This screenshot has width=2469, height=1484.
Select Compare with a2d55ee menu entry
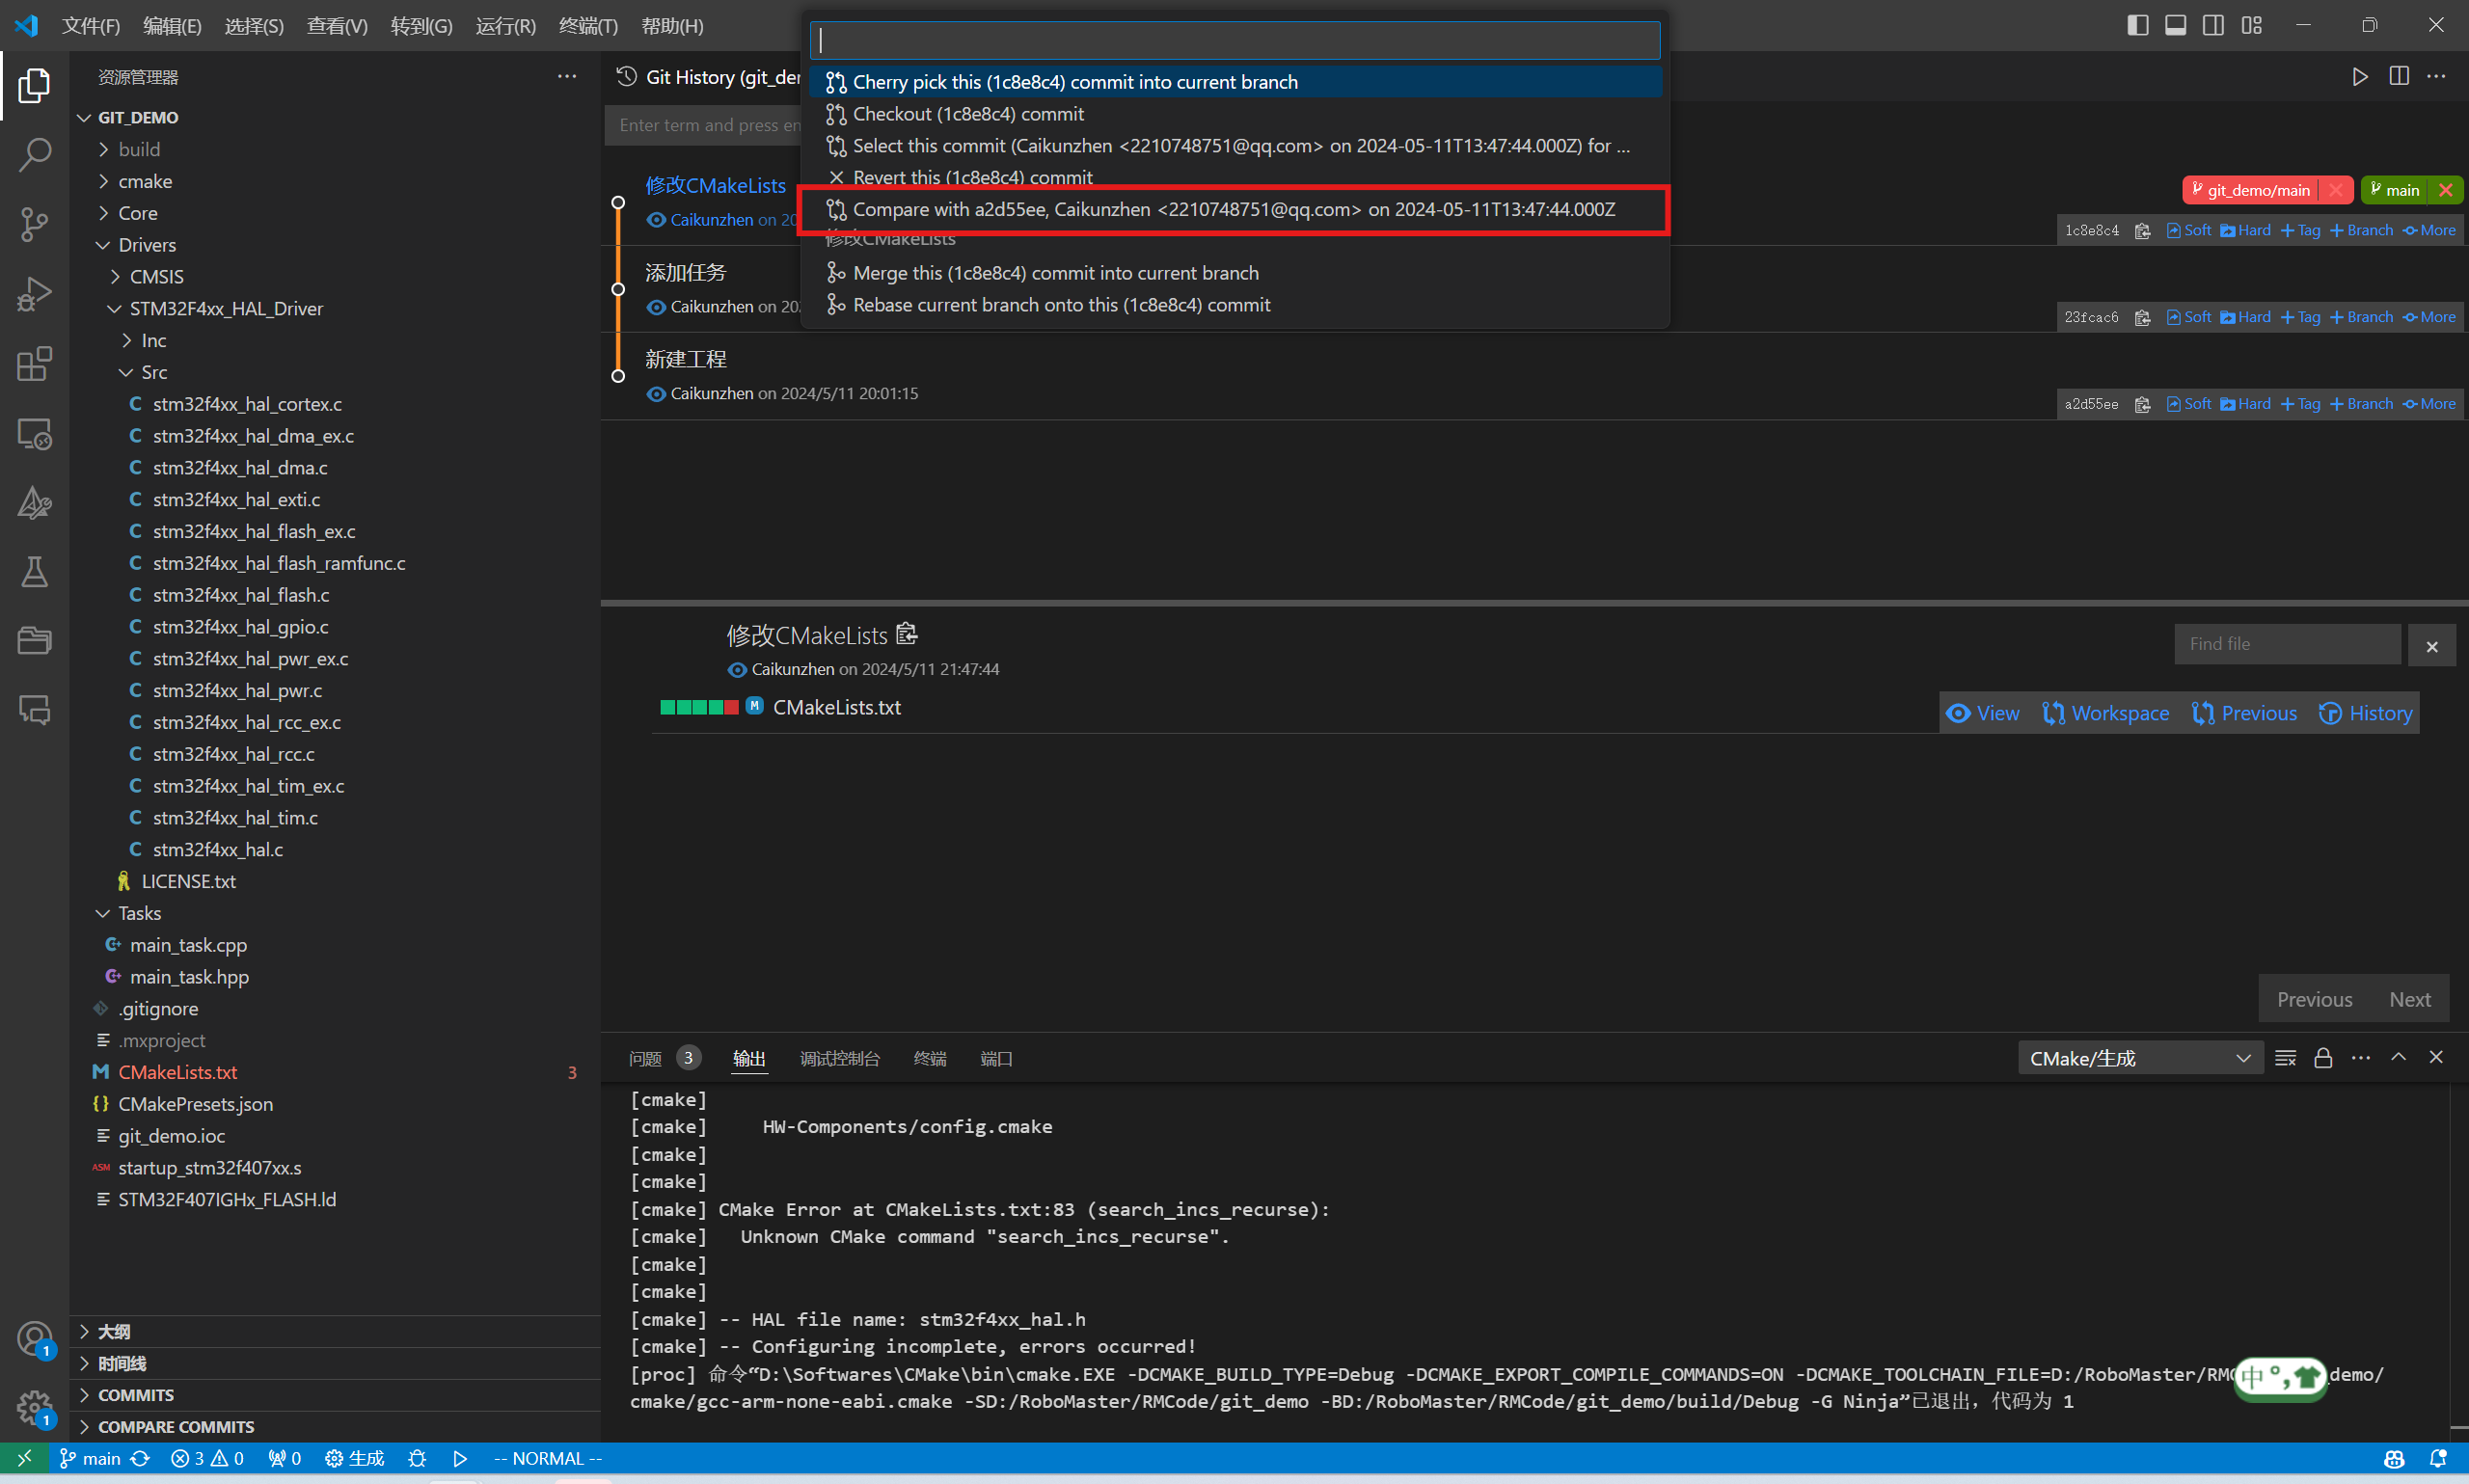(1233, 209)
